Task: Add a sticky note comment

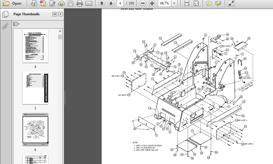Action: tap(209, 3)
